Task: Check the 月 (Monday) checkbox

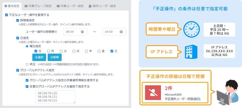Action: click(48, 51)
